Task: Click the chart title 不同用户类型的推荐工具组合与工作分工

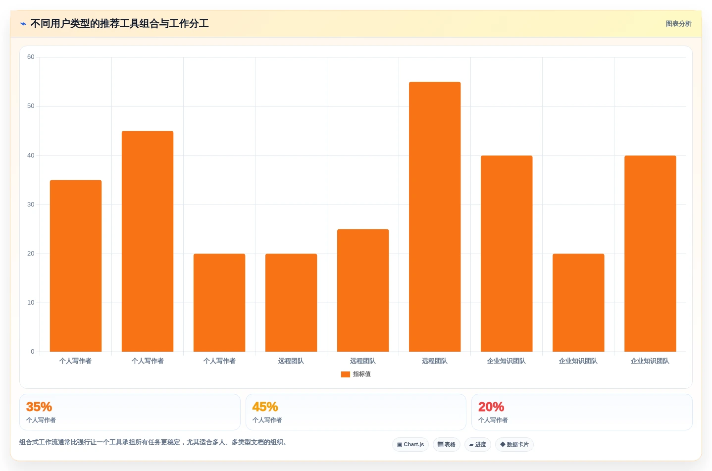Action: tap(119, 24)
